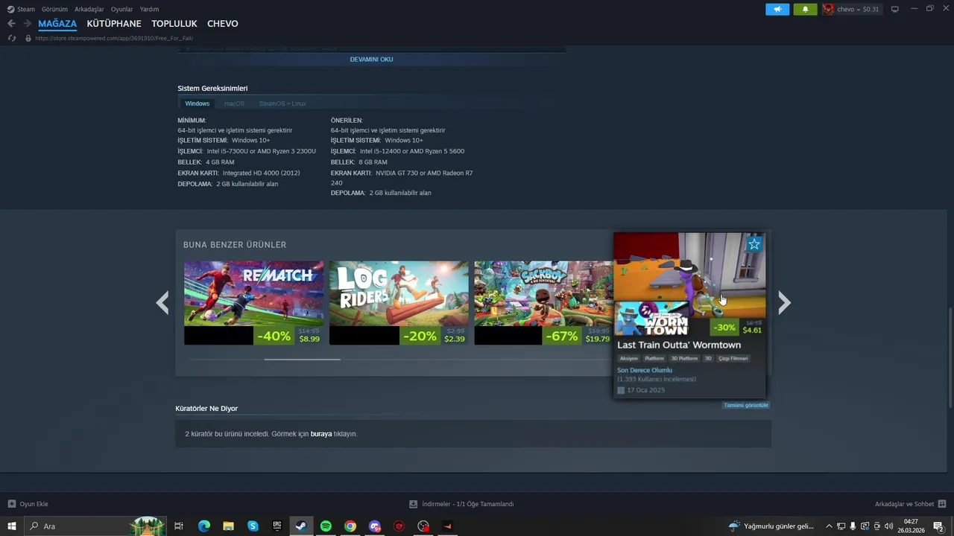
Task: Show previous similar products with left arrow
Action: pyautogui.click(x=162, y=302)
